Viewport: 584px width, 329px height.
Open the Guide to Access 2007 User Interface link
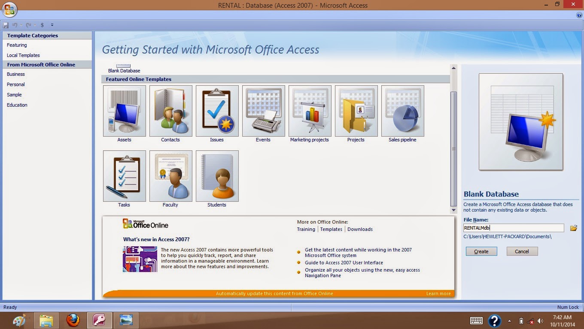pyautogui.click(x=344, y=263)
